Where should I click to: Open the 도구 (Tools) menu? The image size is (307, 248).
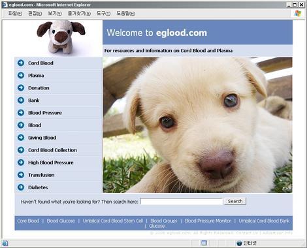(x=103, y=14)
